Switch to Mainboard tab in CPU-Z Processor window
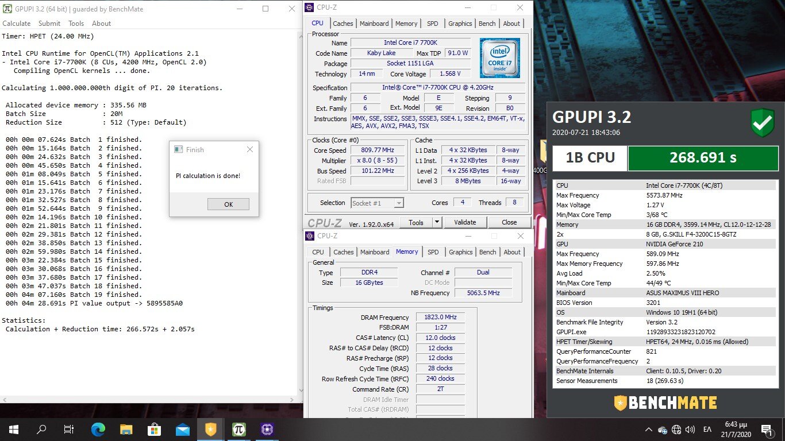The image size is (785, 441). 374,24
